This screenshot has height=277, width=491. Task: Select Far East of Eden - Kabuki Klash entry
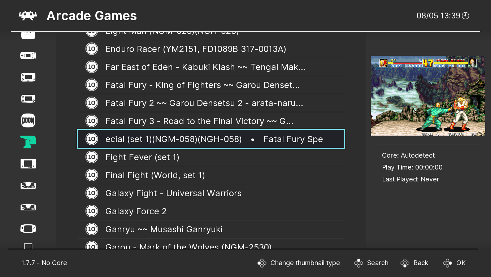pyautogui.click(x=211, y=67)
